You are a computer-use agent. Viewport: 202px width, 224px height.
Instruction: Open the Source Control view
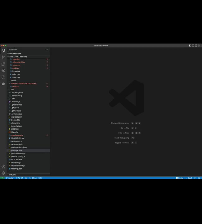[3, 57]
